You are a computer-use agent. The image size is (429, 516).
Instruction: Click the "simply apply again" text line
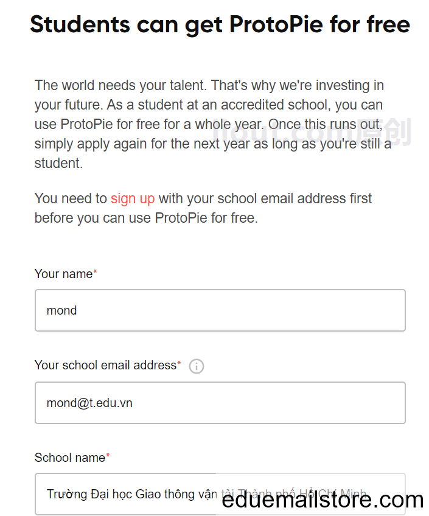coord(213,144)
